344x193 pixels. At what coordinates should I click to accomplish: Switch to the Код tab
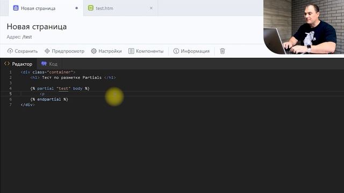49,64
